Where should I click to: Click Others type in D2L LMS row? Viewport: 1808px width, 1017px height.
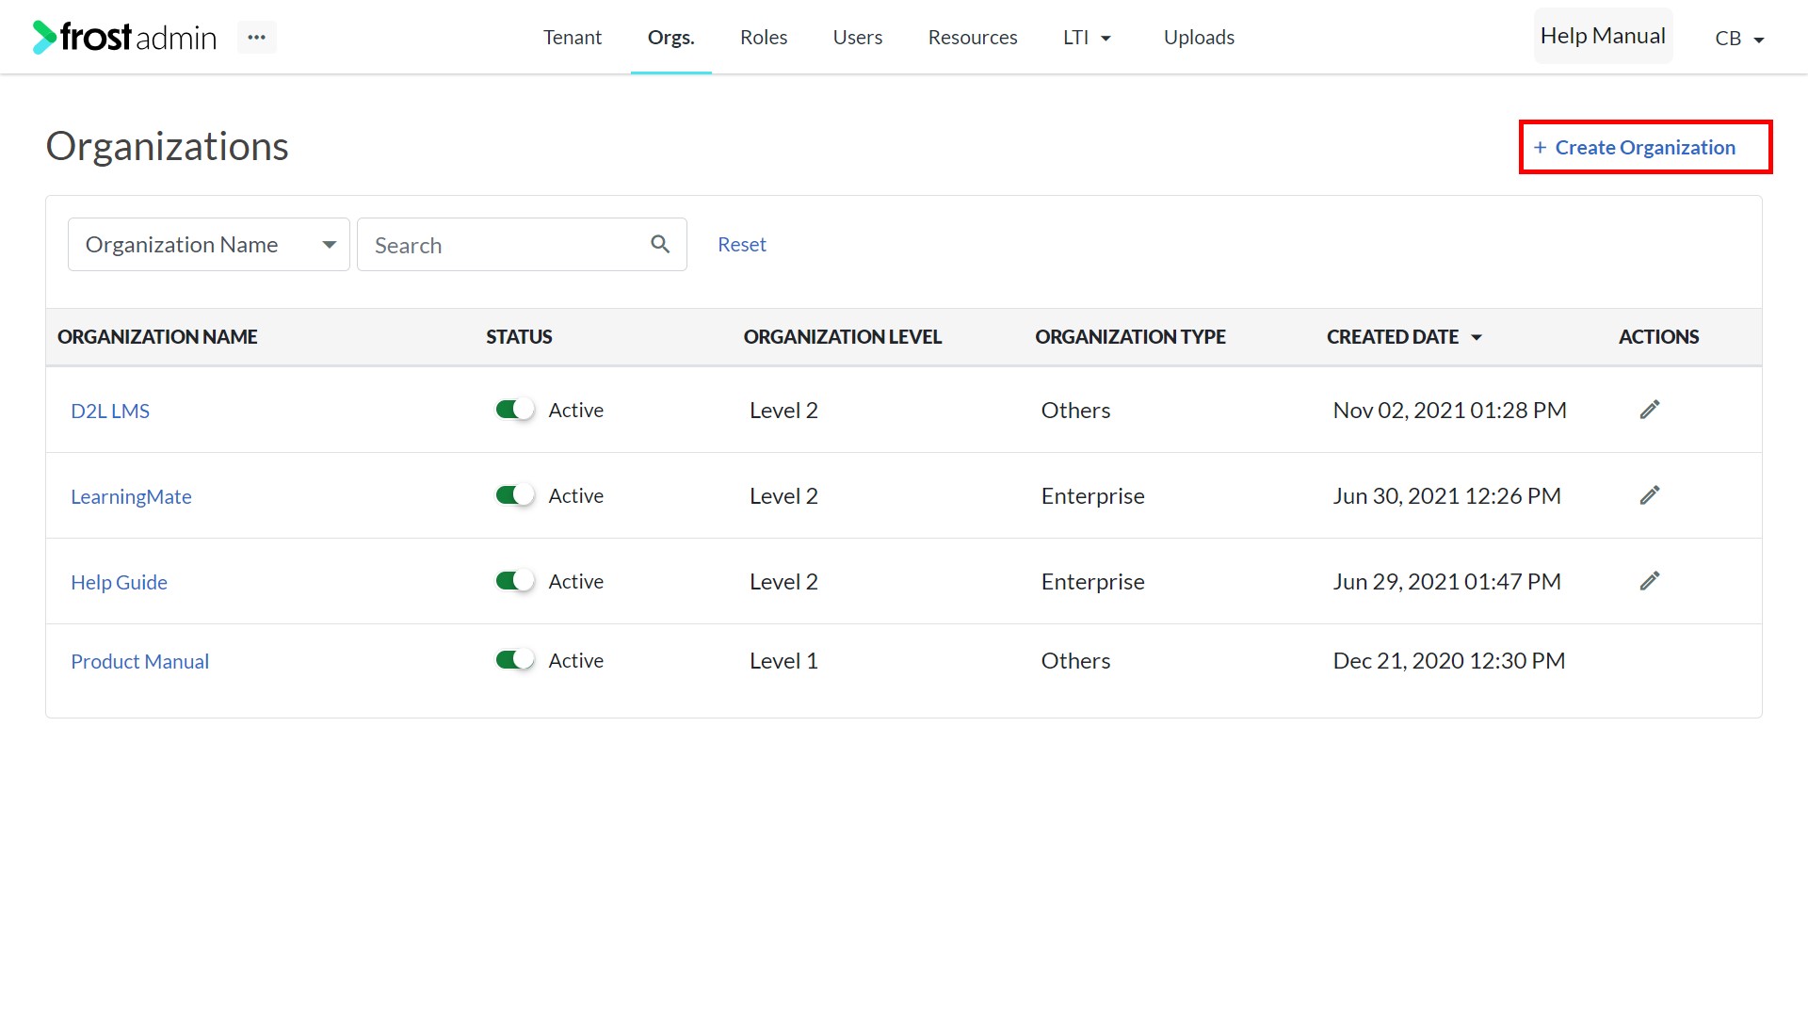pyautogui.click(x=1075, y=411)
